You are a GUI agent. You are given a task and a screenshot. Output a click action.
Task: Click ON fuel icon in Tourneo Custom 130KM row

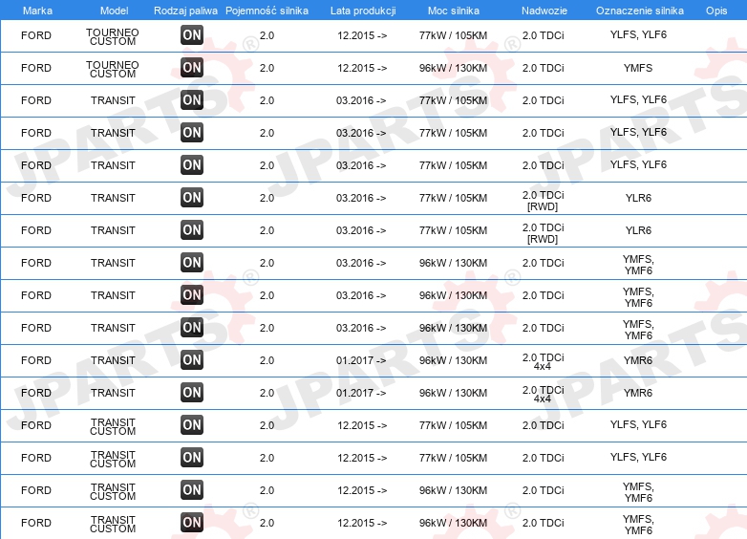pos(192,67)
